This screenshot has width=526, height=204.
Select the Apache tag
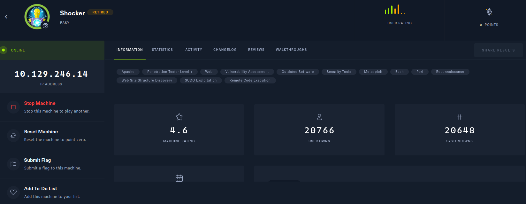128,72
